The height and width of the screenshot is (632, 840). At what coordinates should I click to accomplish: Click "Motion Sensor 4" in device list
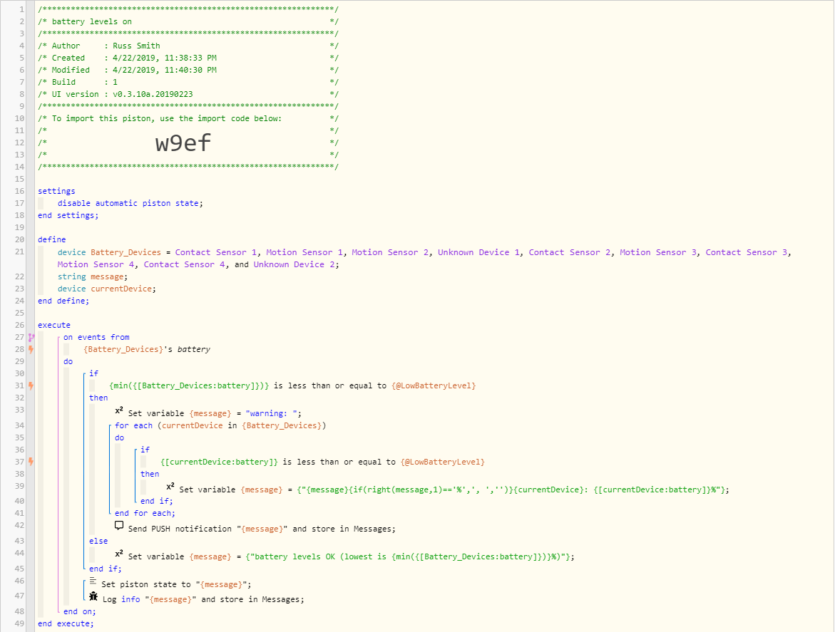(x=96, y=264)
